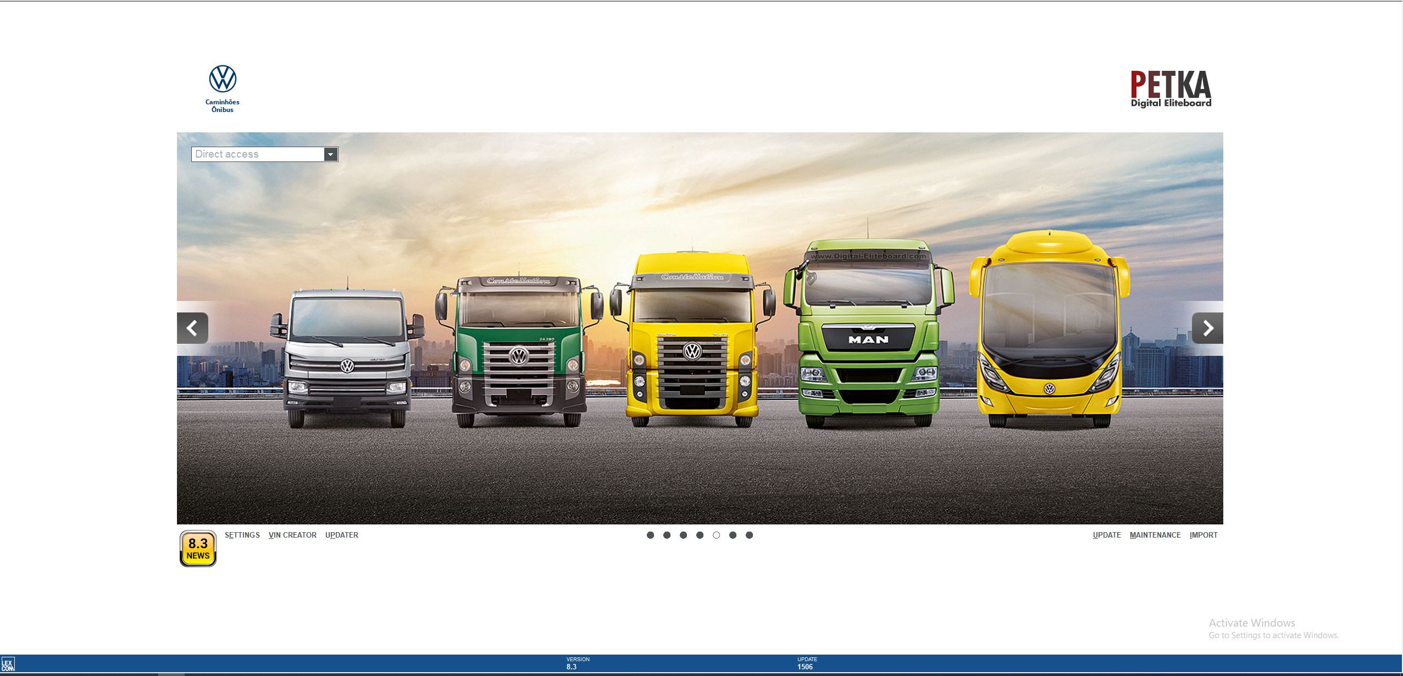Click the UPDATE 1506 status text
The width and height of the screenshot is (1403, 676).
coord(807,663)
